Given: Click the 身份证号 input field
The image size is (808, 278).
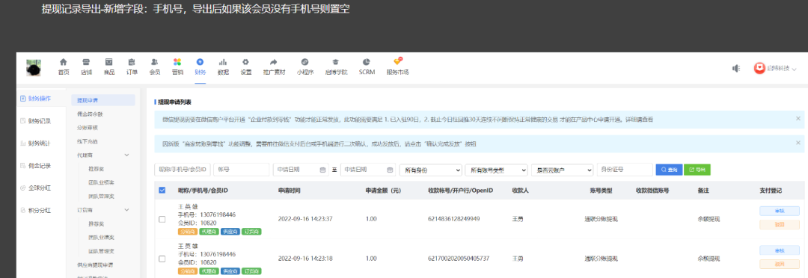Looking at the screenshot, I should click(x=625, y=170).
